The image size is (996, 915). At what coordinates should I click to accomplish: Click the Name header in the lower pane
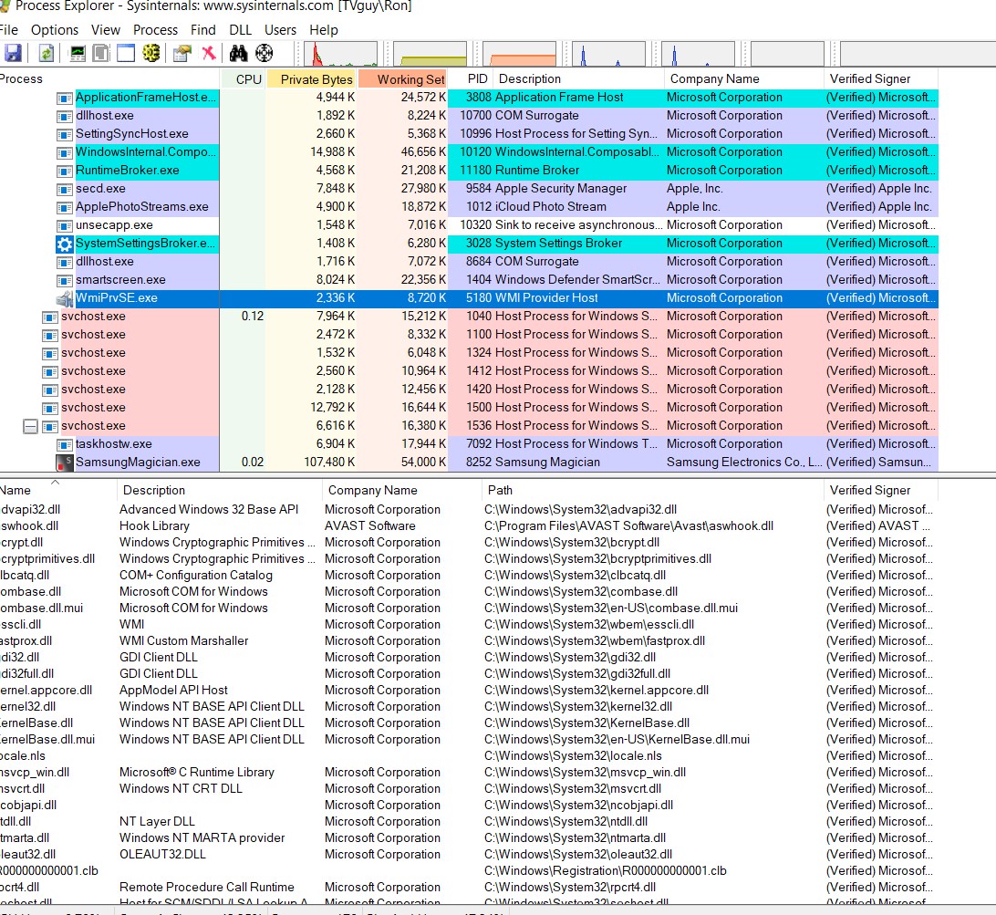pyautogui.click(x=58, y=490)
